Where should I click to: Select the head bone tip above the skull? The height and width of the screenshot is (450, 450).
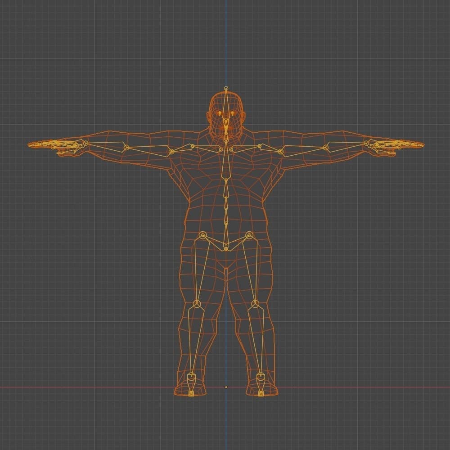(226, 88)
